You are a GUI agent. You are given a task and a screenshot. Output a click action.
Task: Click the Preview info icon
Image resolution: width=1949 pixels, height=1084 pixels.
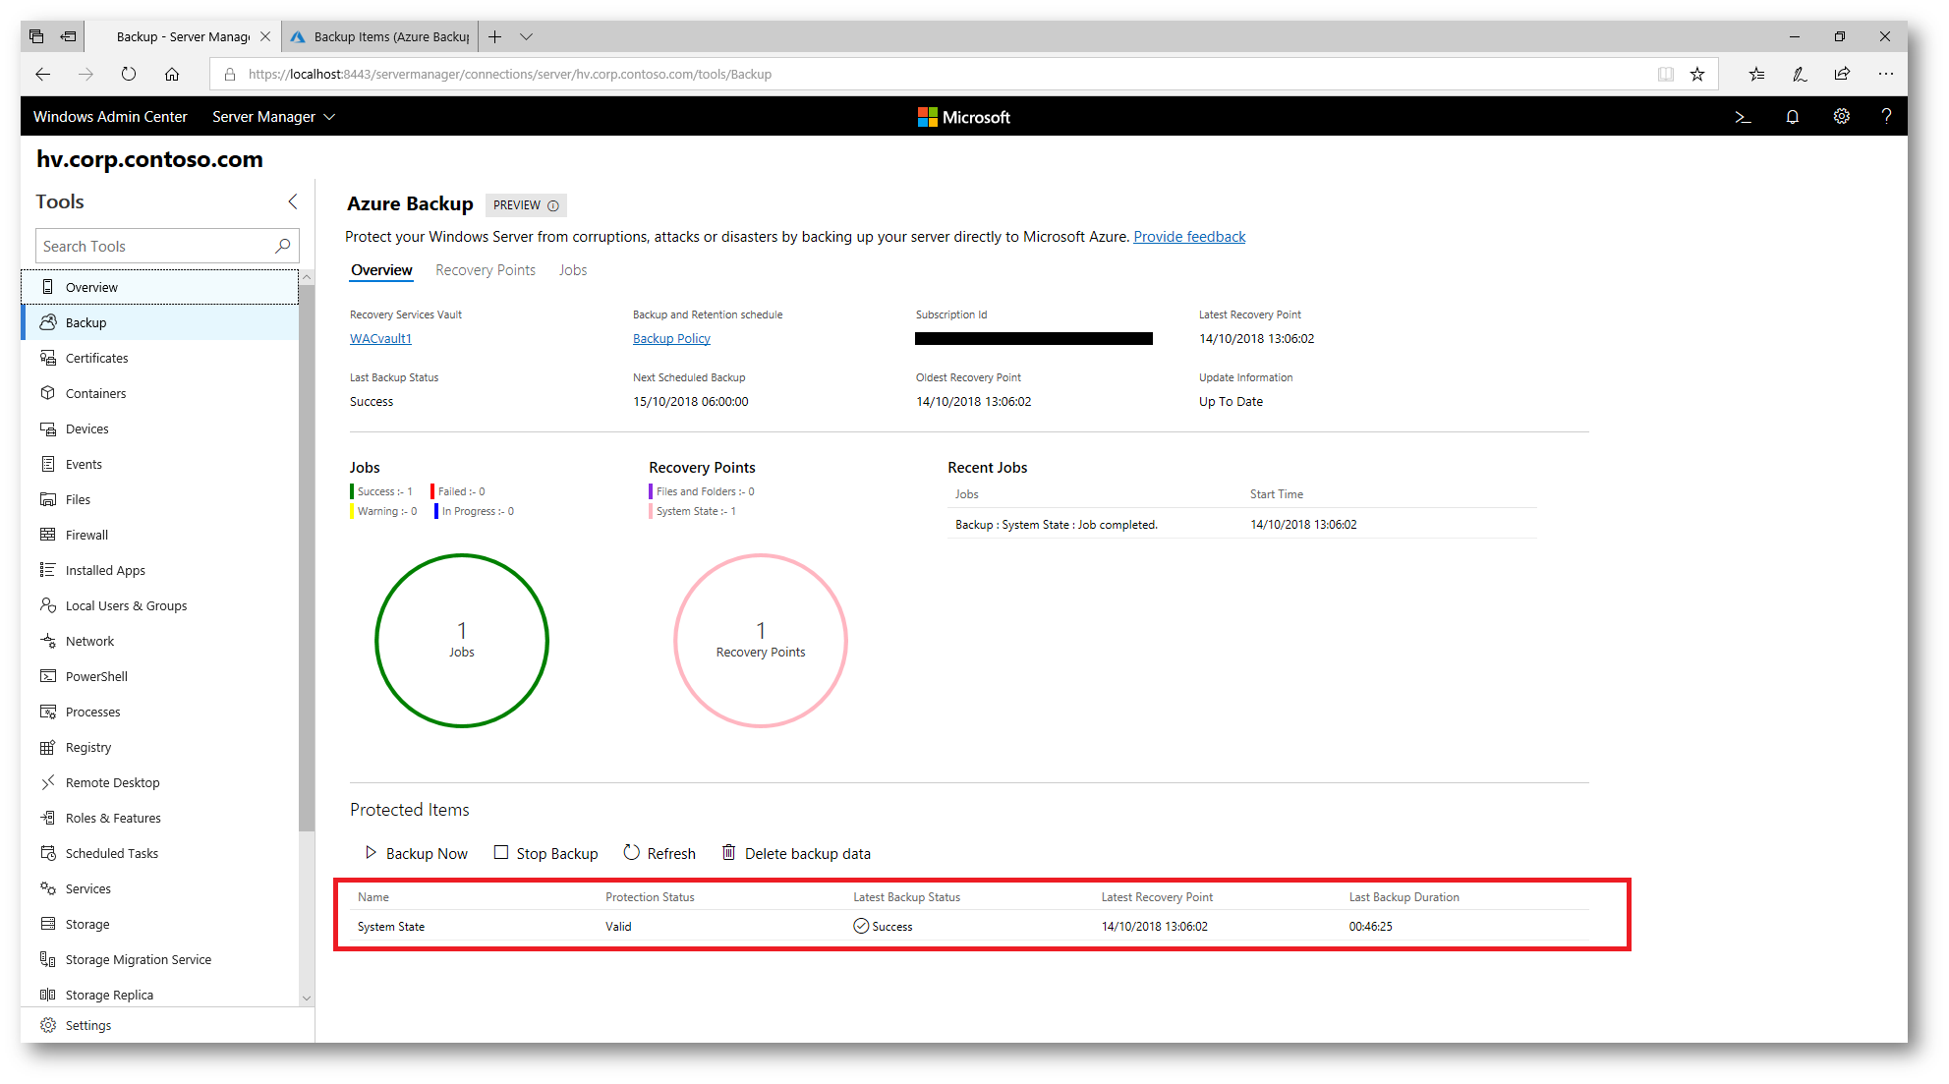[553, 205]
